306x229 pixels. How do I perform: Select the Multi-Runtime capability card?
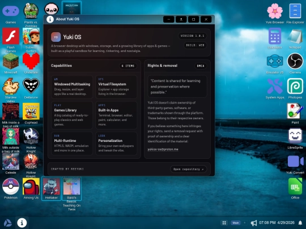pyautogui.click(x=72, y=143)
